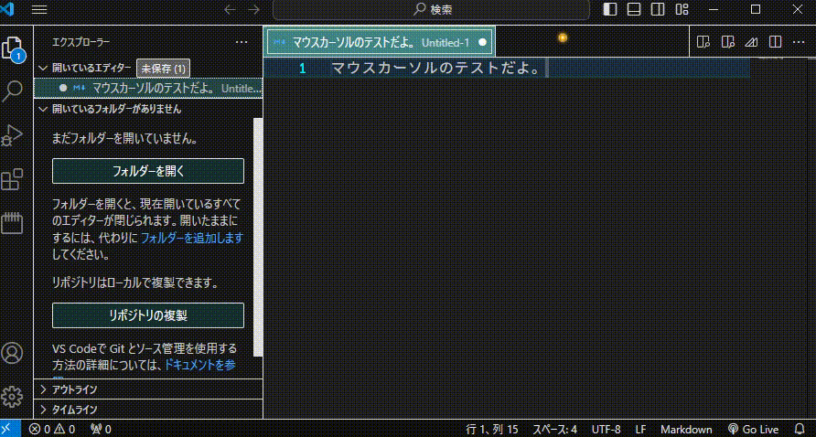The height and width of the screenshot is (437, 816).
Task: Change end of line sequence LF
Action: (x=640, y=429)
